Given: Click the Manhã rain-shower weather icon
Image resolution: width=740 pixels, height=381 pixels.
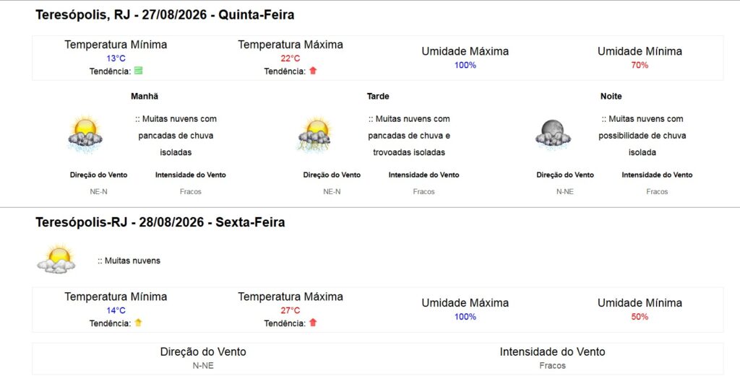Looking at the screenshot, I should [85, 134].
